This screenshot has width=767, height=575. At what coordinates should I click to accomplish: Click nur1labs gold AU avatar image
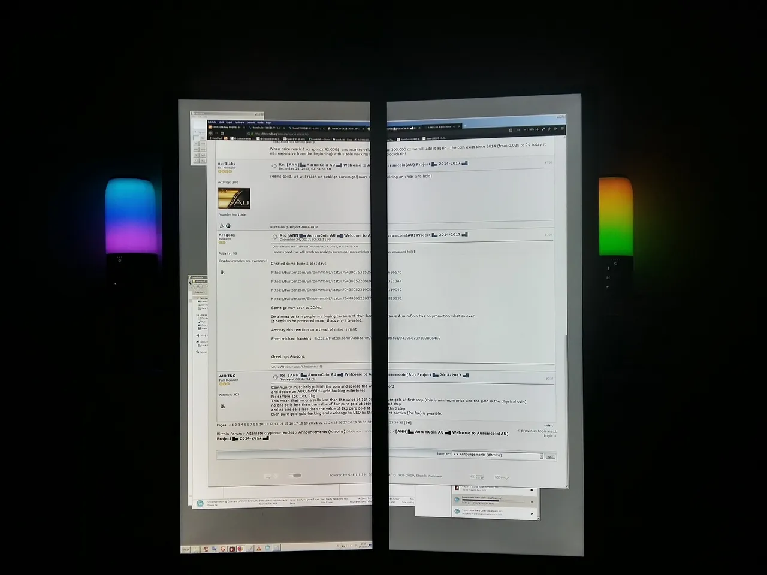point(234,198)
